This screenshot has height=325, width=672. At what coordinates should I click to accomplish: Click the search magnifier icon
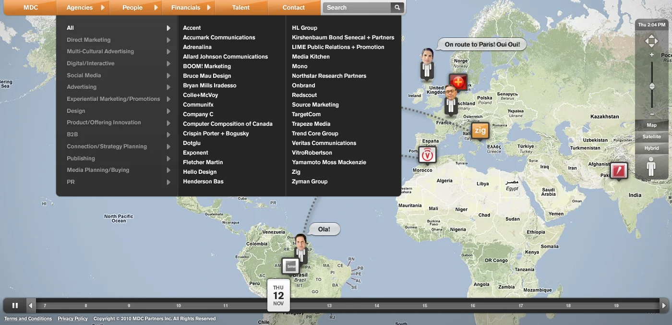(397, 8)
